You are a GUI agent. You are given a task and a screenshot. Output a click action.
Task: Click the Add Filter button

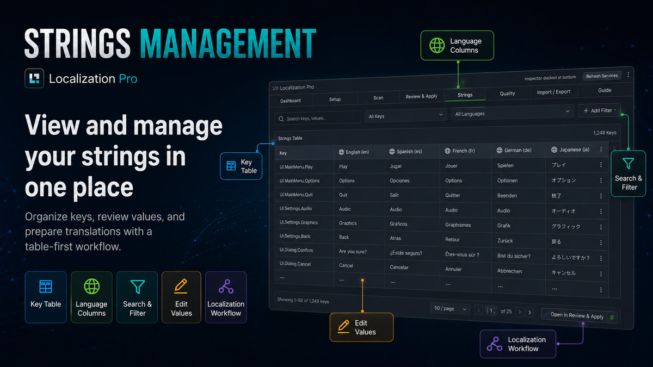599,110
